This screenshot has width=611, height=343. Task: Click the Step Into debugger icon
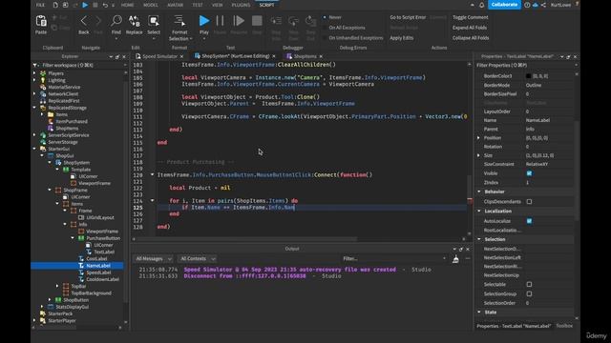(276, 21)
